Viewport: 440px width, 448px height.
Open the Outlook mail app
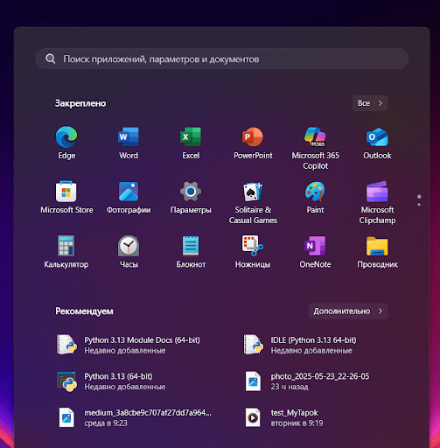(x=377, y=143)
